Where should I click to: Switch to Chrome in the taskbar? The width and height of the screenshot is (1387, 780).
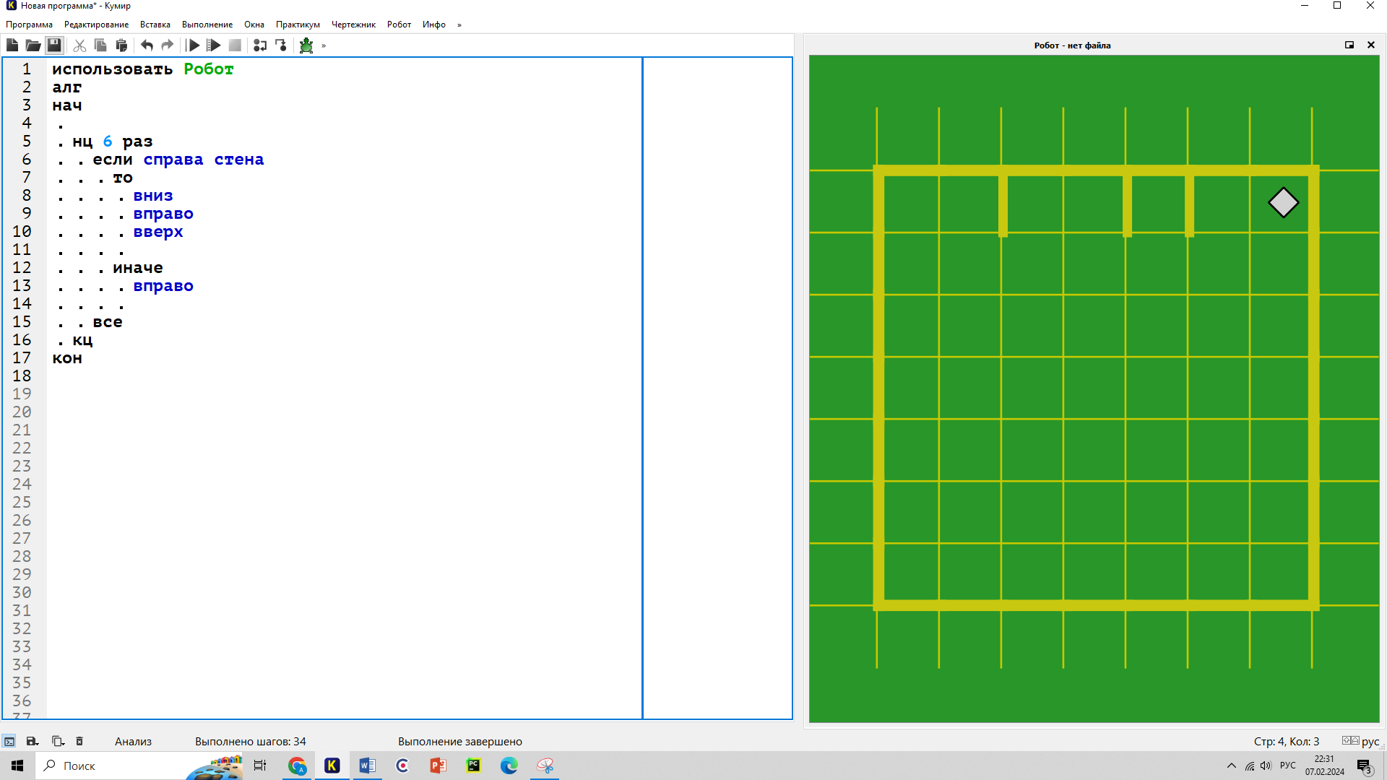click(x=297, y=766)
